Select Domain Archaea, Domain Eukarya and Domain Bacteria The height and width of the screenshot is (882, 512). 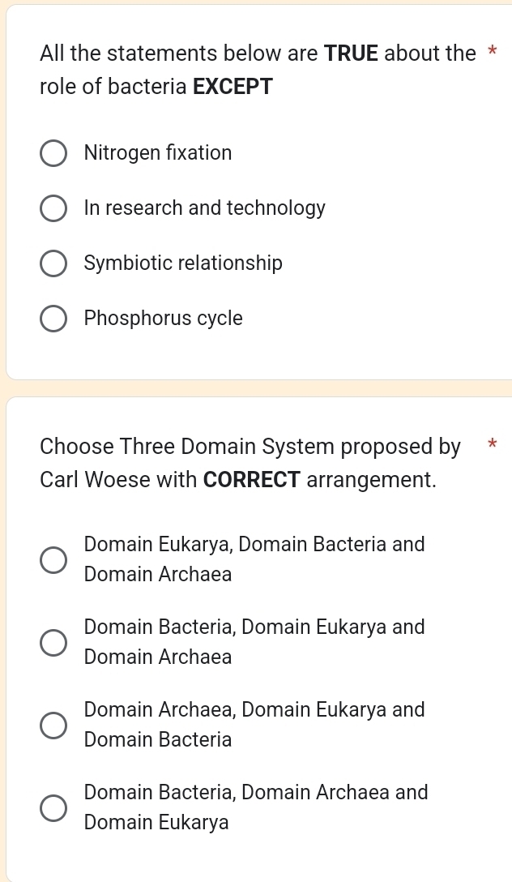(x=53, y=725)
